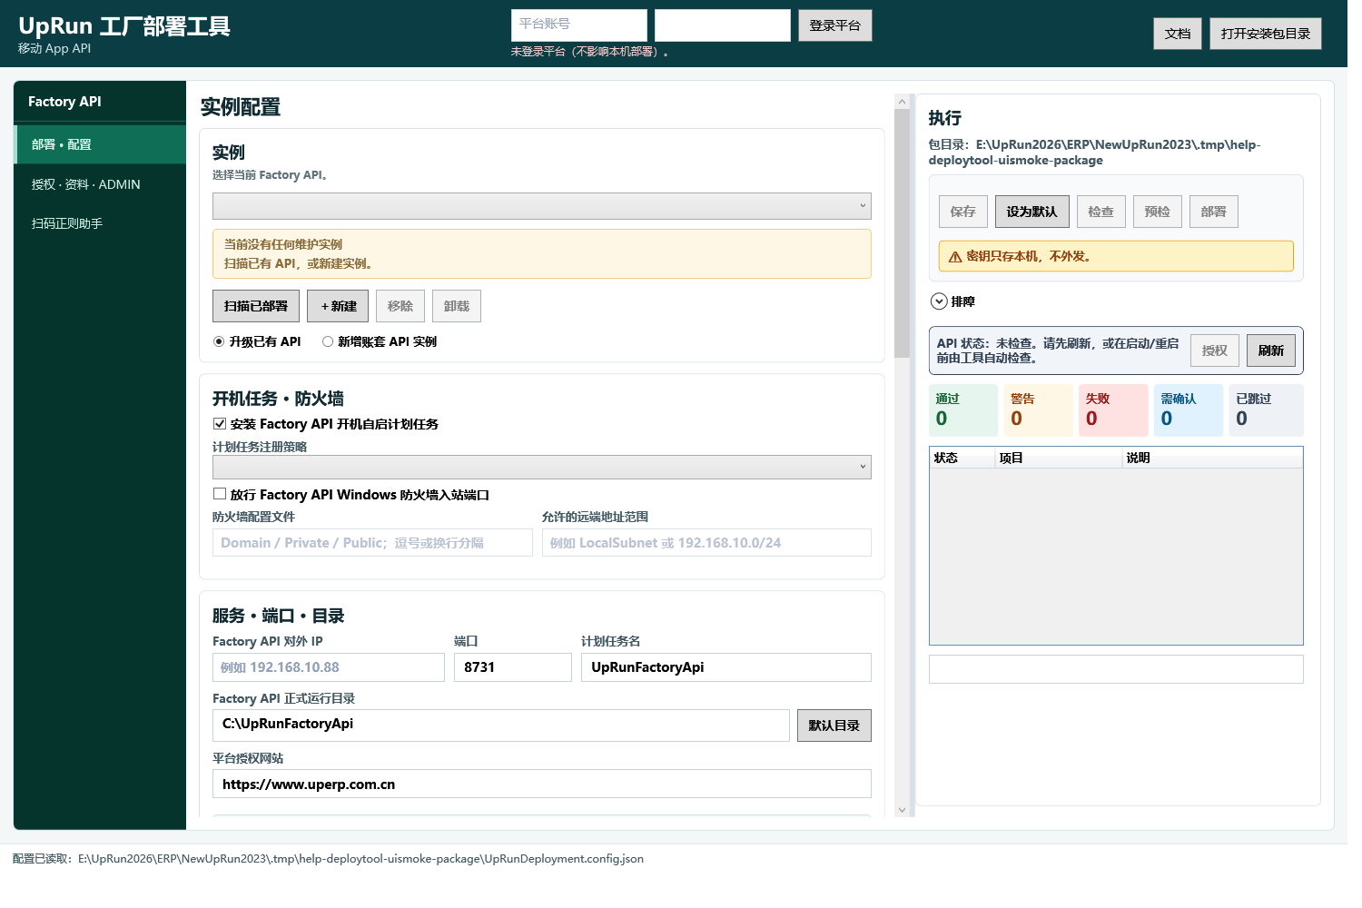
Task: Open the 实例 Factory API selection dropdown
Action: tap(542, 206)
